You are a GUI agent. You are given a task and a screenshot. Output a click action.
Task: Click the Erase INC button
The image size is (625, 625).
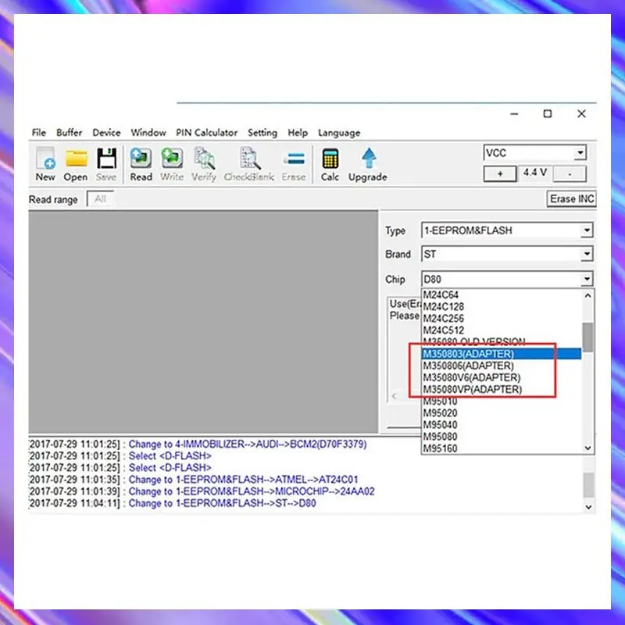tap(572, 199)
